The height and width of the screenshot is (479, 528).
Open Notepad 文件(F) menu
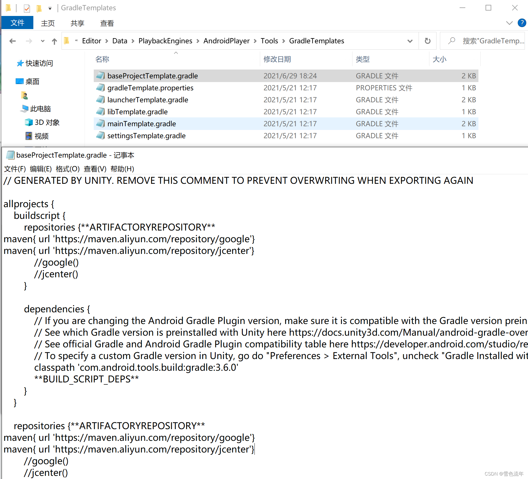point(15,169)
